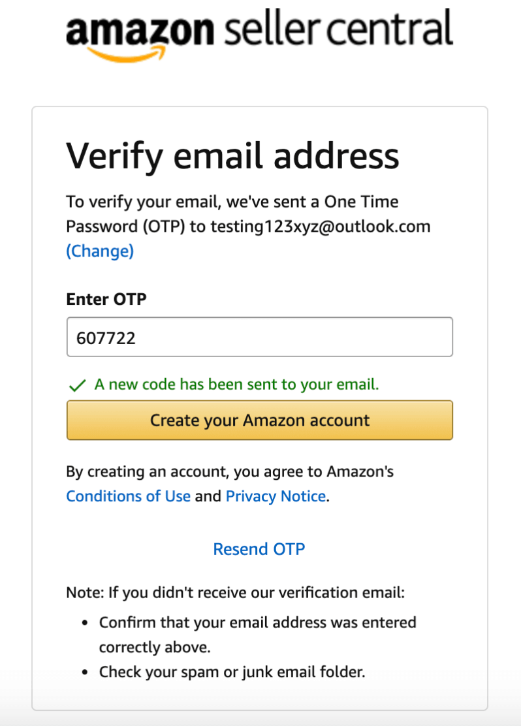Click the green checkmark icon
This screenshot has width=521, height=726.
[77, 385]
